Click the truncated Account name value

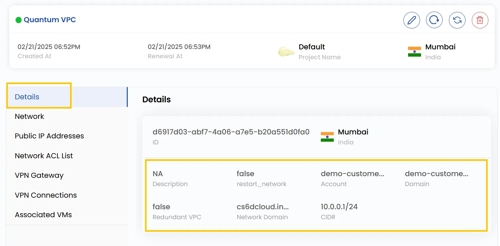pos(352,174)
